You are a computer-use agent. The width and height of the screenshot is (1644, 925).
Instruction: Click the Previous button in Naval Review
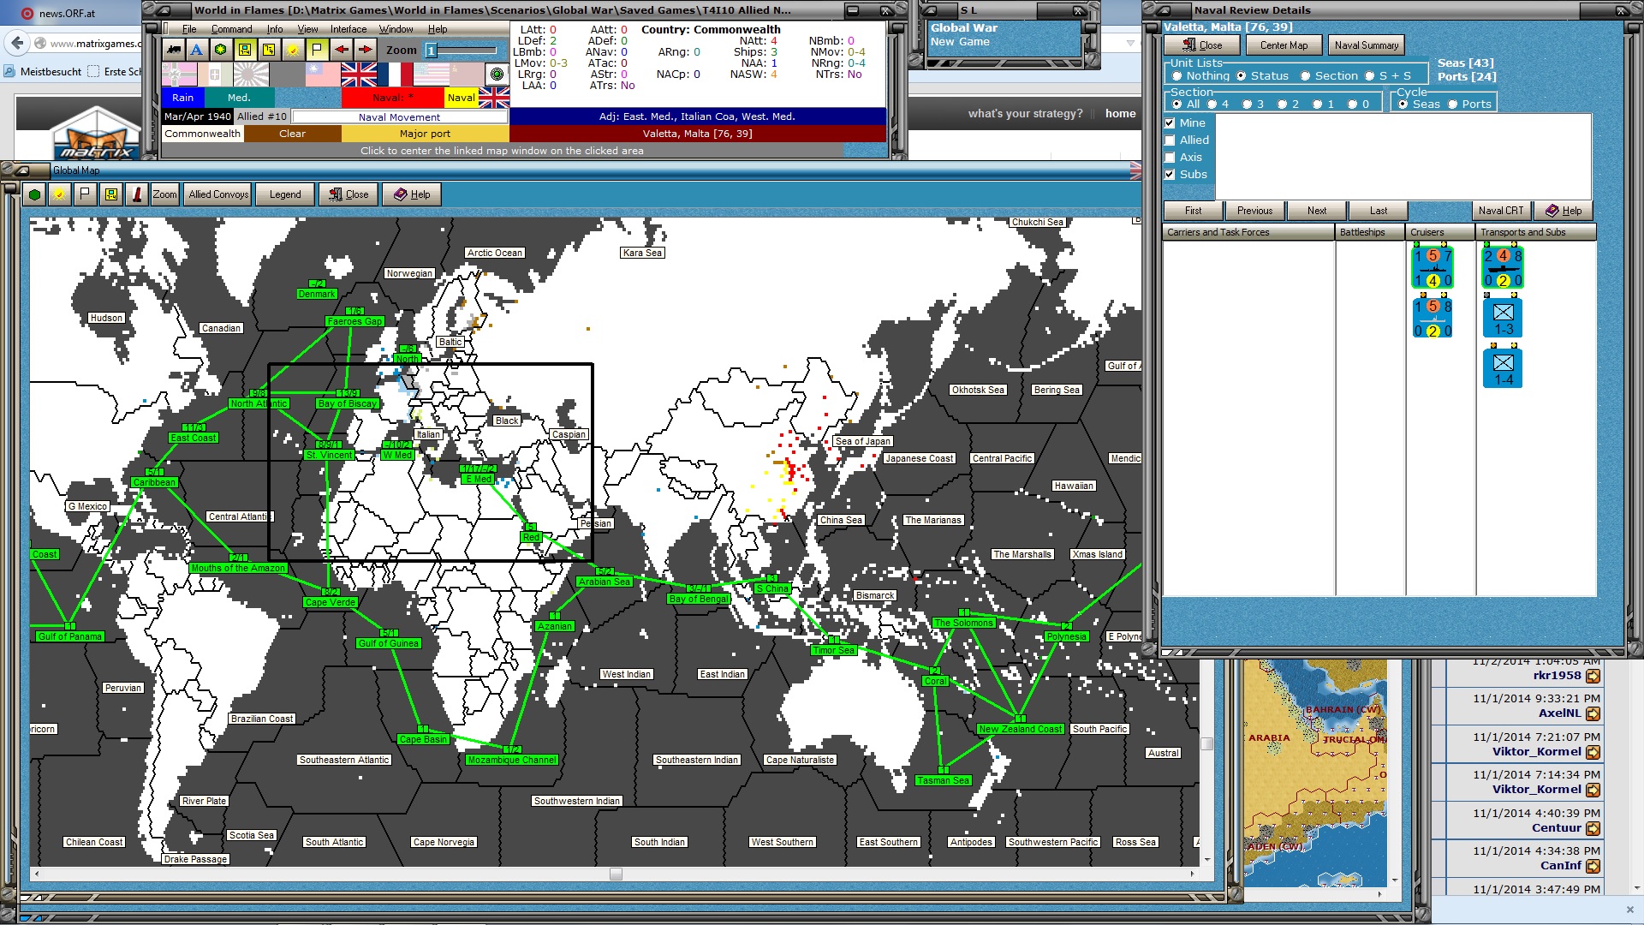pos(1254,211)
